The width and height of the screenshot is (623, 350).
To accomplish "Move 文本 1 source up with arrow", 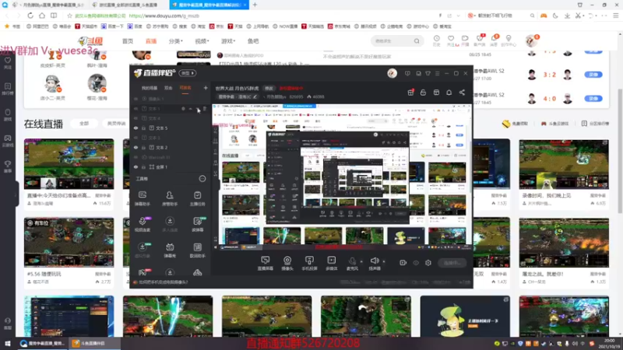I will (x=190, y=108).
